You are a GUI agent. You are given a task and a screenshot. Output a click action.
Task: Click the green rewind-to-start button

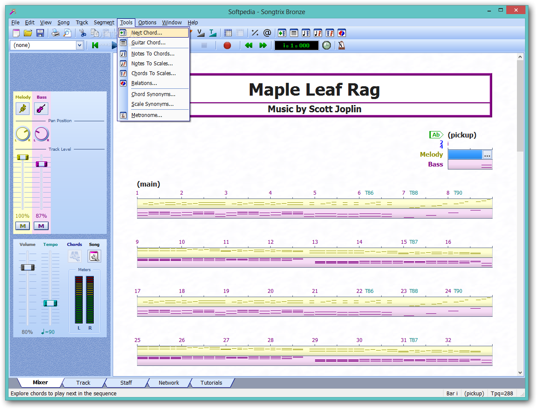click(x=95, y=45)
